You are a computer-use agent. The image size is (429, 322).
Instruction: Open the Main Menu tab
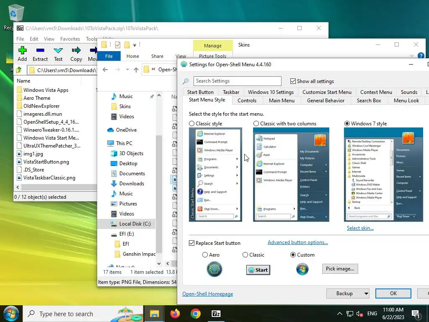282,101
